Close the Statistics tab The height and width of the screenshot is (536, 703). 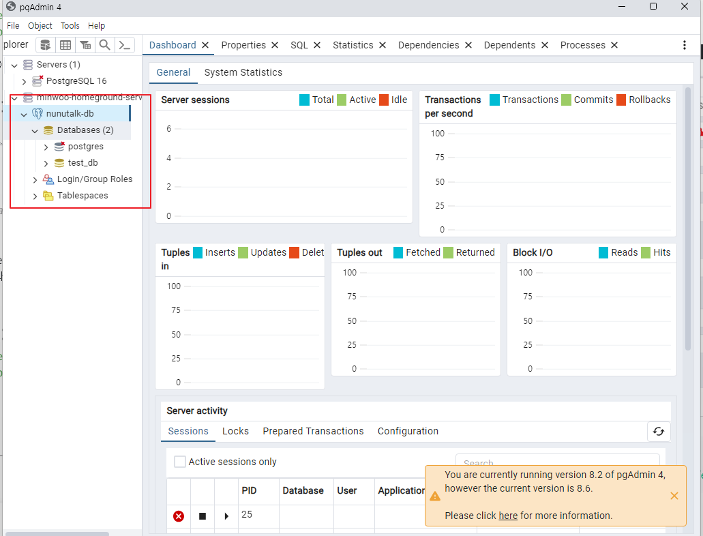383,45
